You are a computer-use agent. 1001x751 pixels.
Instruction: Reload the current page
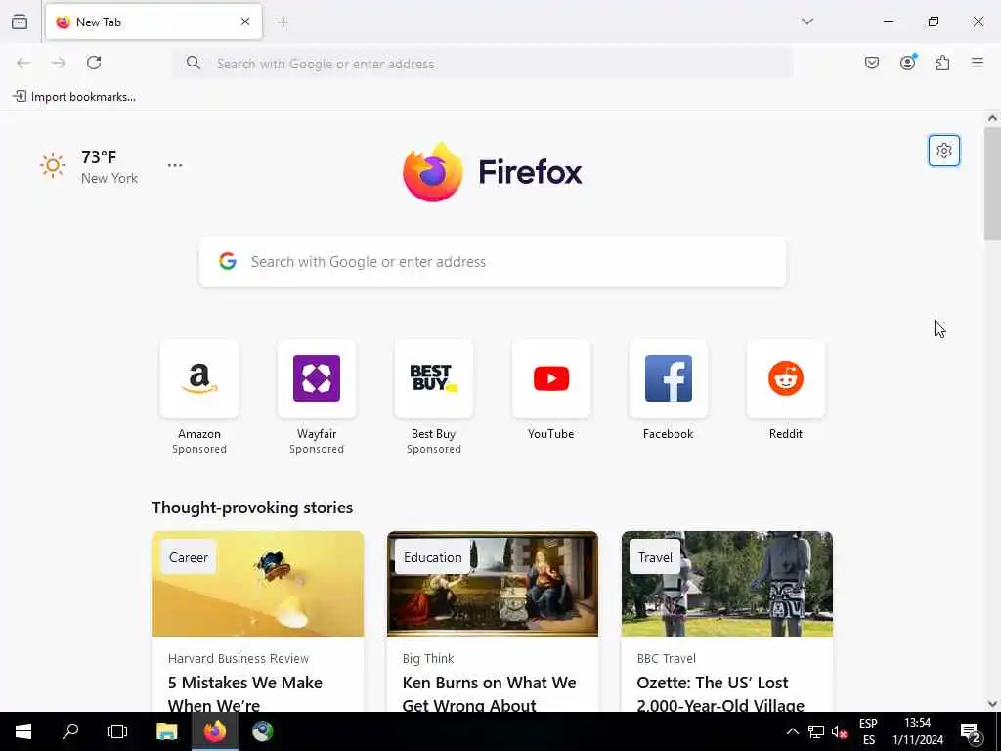pos(94,63)
